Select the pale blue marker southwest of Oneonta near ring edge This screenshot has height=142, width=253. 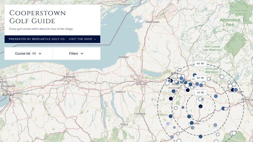point(168,124)
